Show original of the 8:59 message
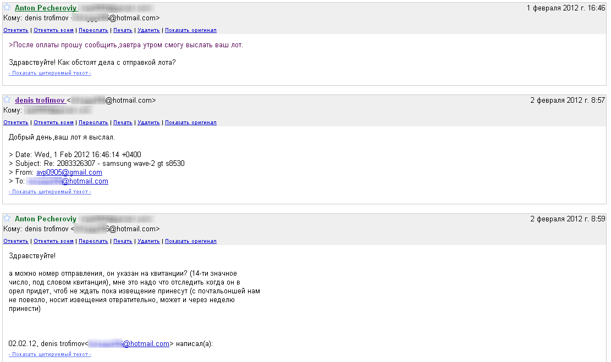The height and width of the screenshot is (362, 611). (190, 241)
